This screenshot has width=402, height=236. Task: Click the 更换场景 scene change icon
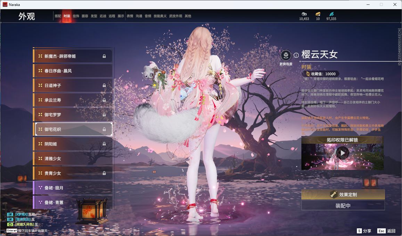[286, 55]
